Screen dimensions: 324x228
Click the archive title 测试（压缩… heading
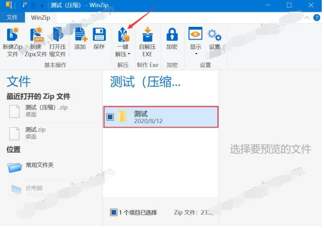click(x=145, y=82)
